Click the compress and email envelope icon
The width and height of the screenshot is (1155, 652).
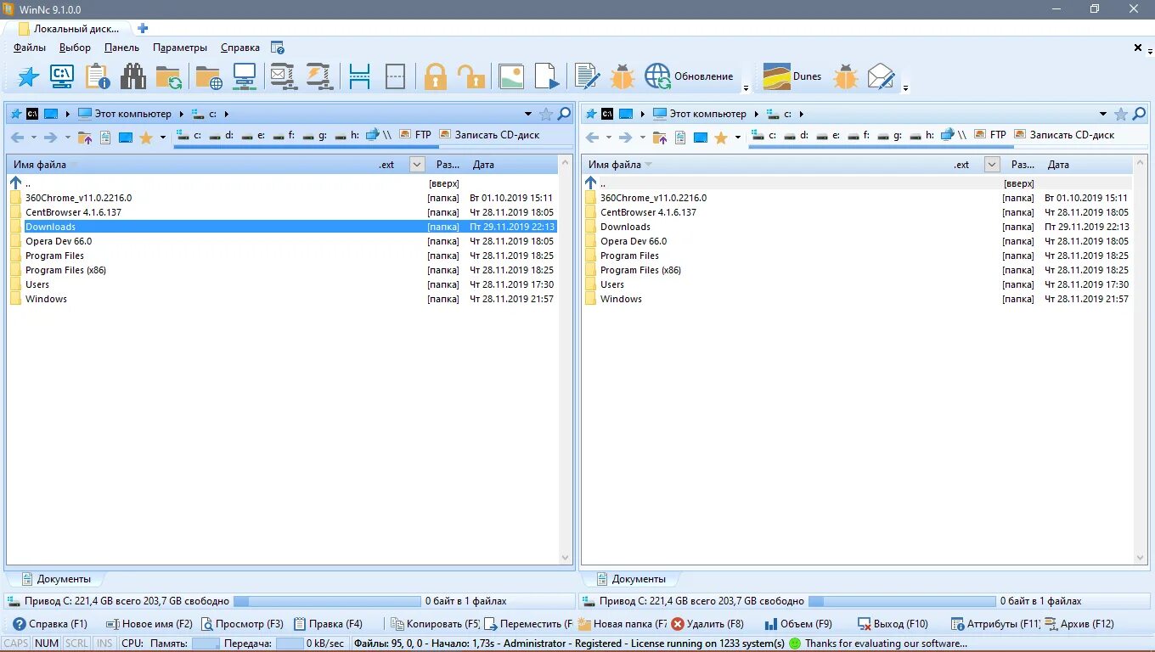[x=283, y=76]
